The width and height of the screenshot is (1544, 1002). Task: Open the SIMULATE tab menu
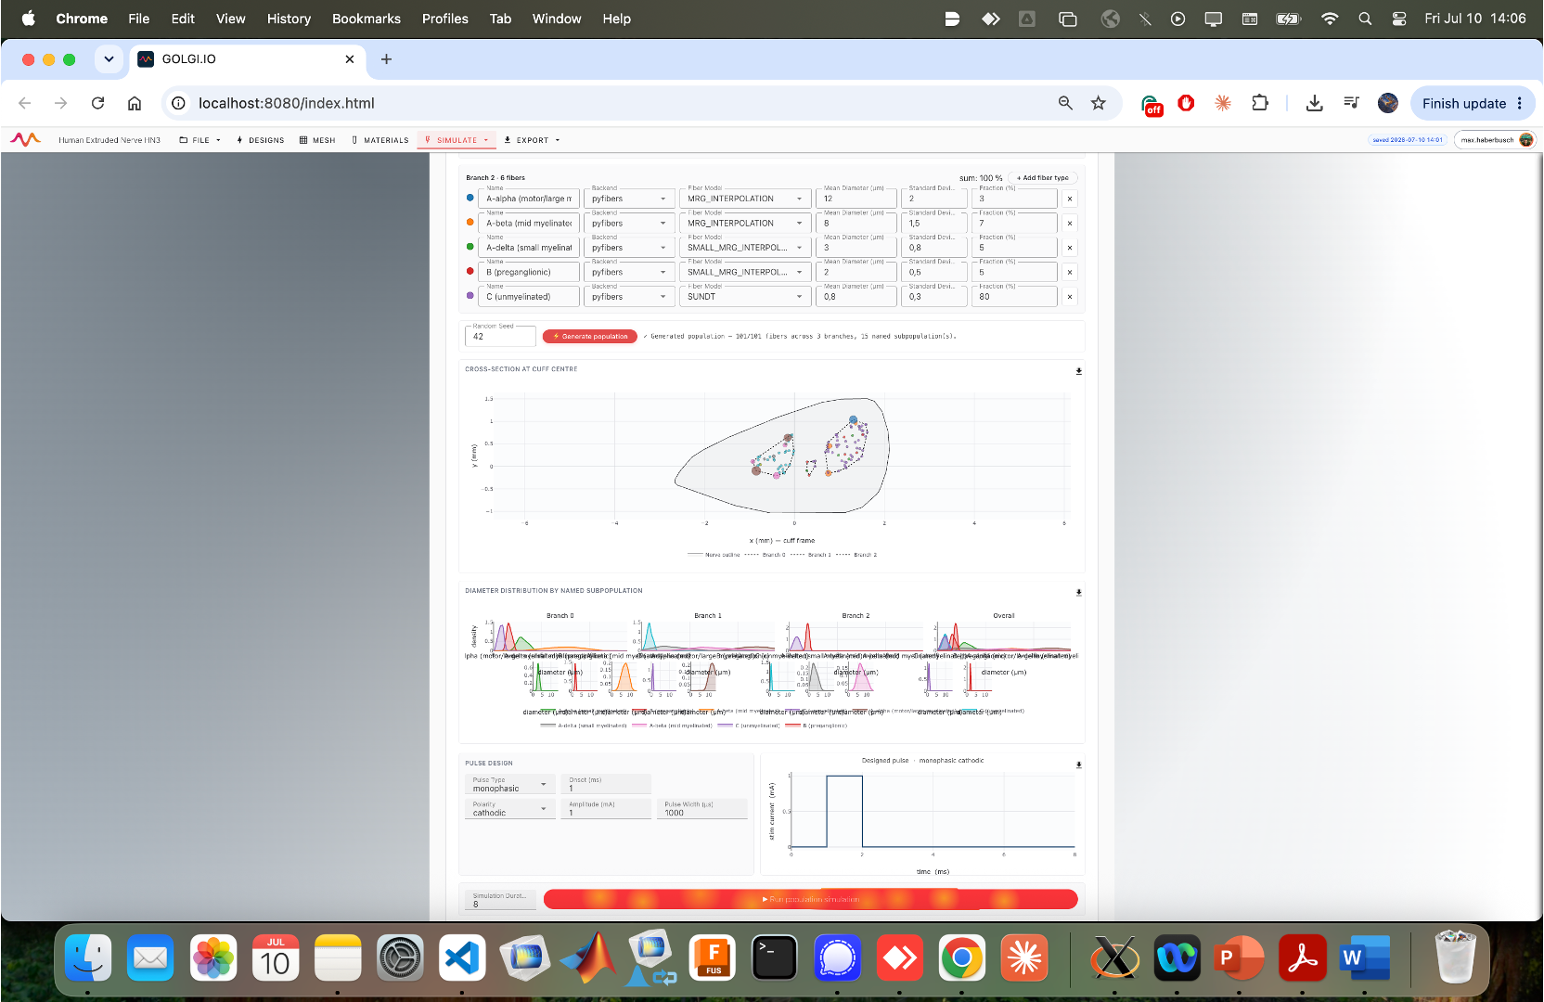457,140
